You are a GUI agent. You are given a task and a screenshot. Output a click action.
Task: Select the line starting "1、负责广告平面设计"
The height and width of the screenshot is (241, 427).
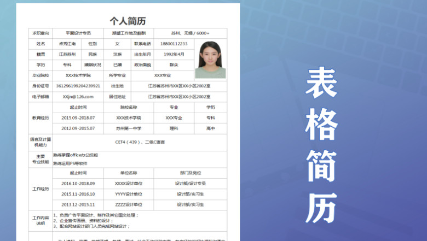click(96, 215)
